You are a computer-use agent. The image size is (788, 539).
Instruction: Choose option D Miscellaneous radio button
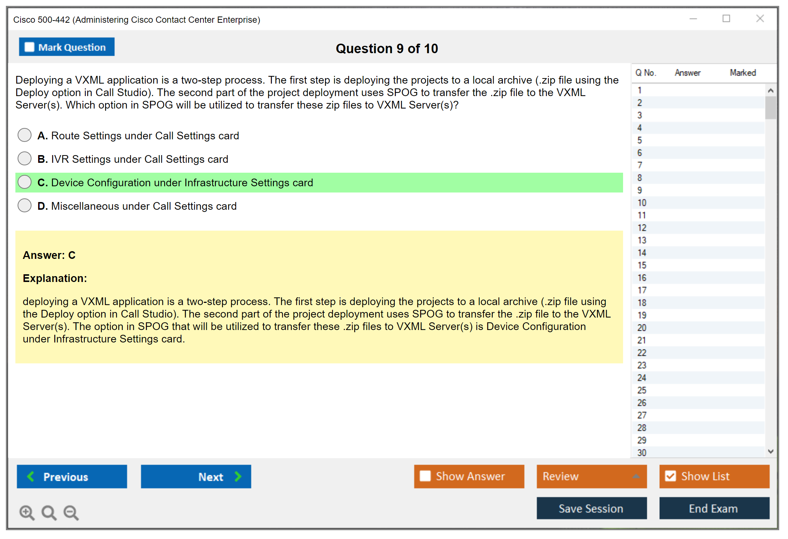click(25, 205)
